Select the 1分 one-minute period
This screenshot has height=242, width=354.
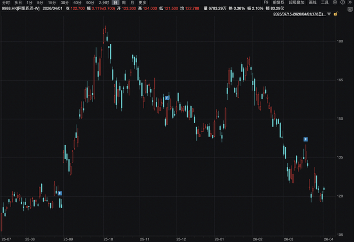29,3
